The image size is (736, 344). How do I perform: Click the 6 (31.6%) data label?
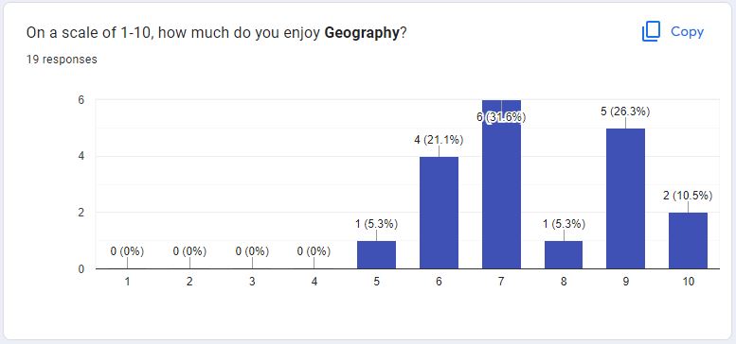point(501,117)
